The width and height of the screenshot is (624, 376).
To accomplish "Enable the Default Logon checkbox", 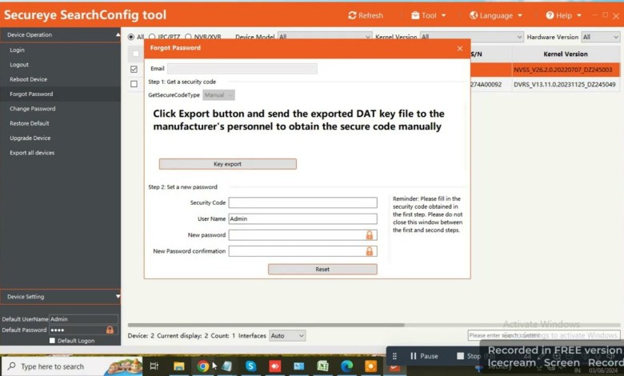I will tap(52, 341).
